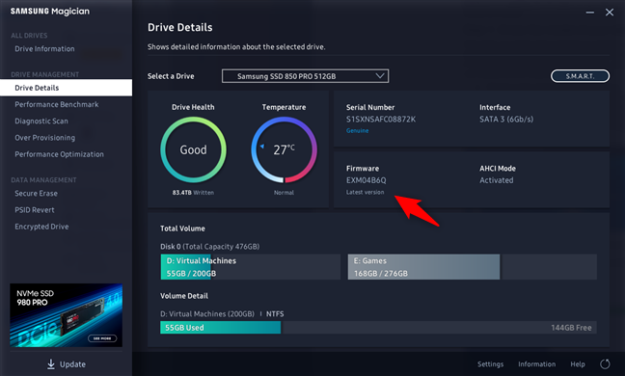
Task: Click the Update download icon
Action: [x=50, y=364]
